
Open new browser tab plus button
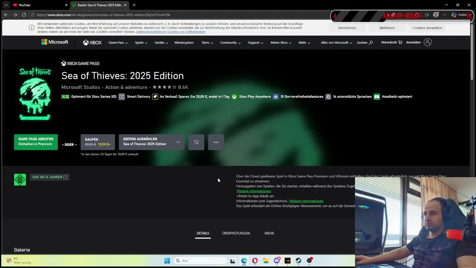point(134,5)
